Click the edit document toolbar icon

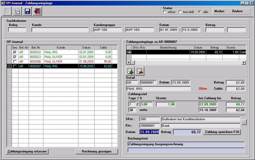17,11
